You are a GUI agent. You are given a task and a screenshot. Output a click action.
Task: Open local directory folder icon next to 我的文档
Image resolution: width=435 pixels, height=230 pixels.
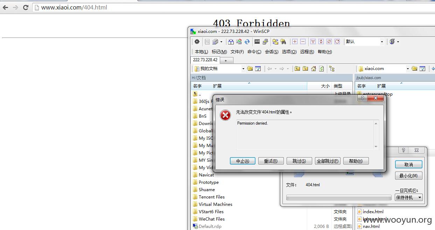point(250,69)
